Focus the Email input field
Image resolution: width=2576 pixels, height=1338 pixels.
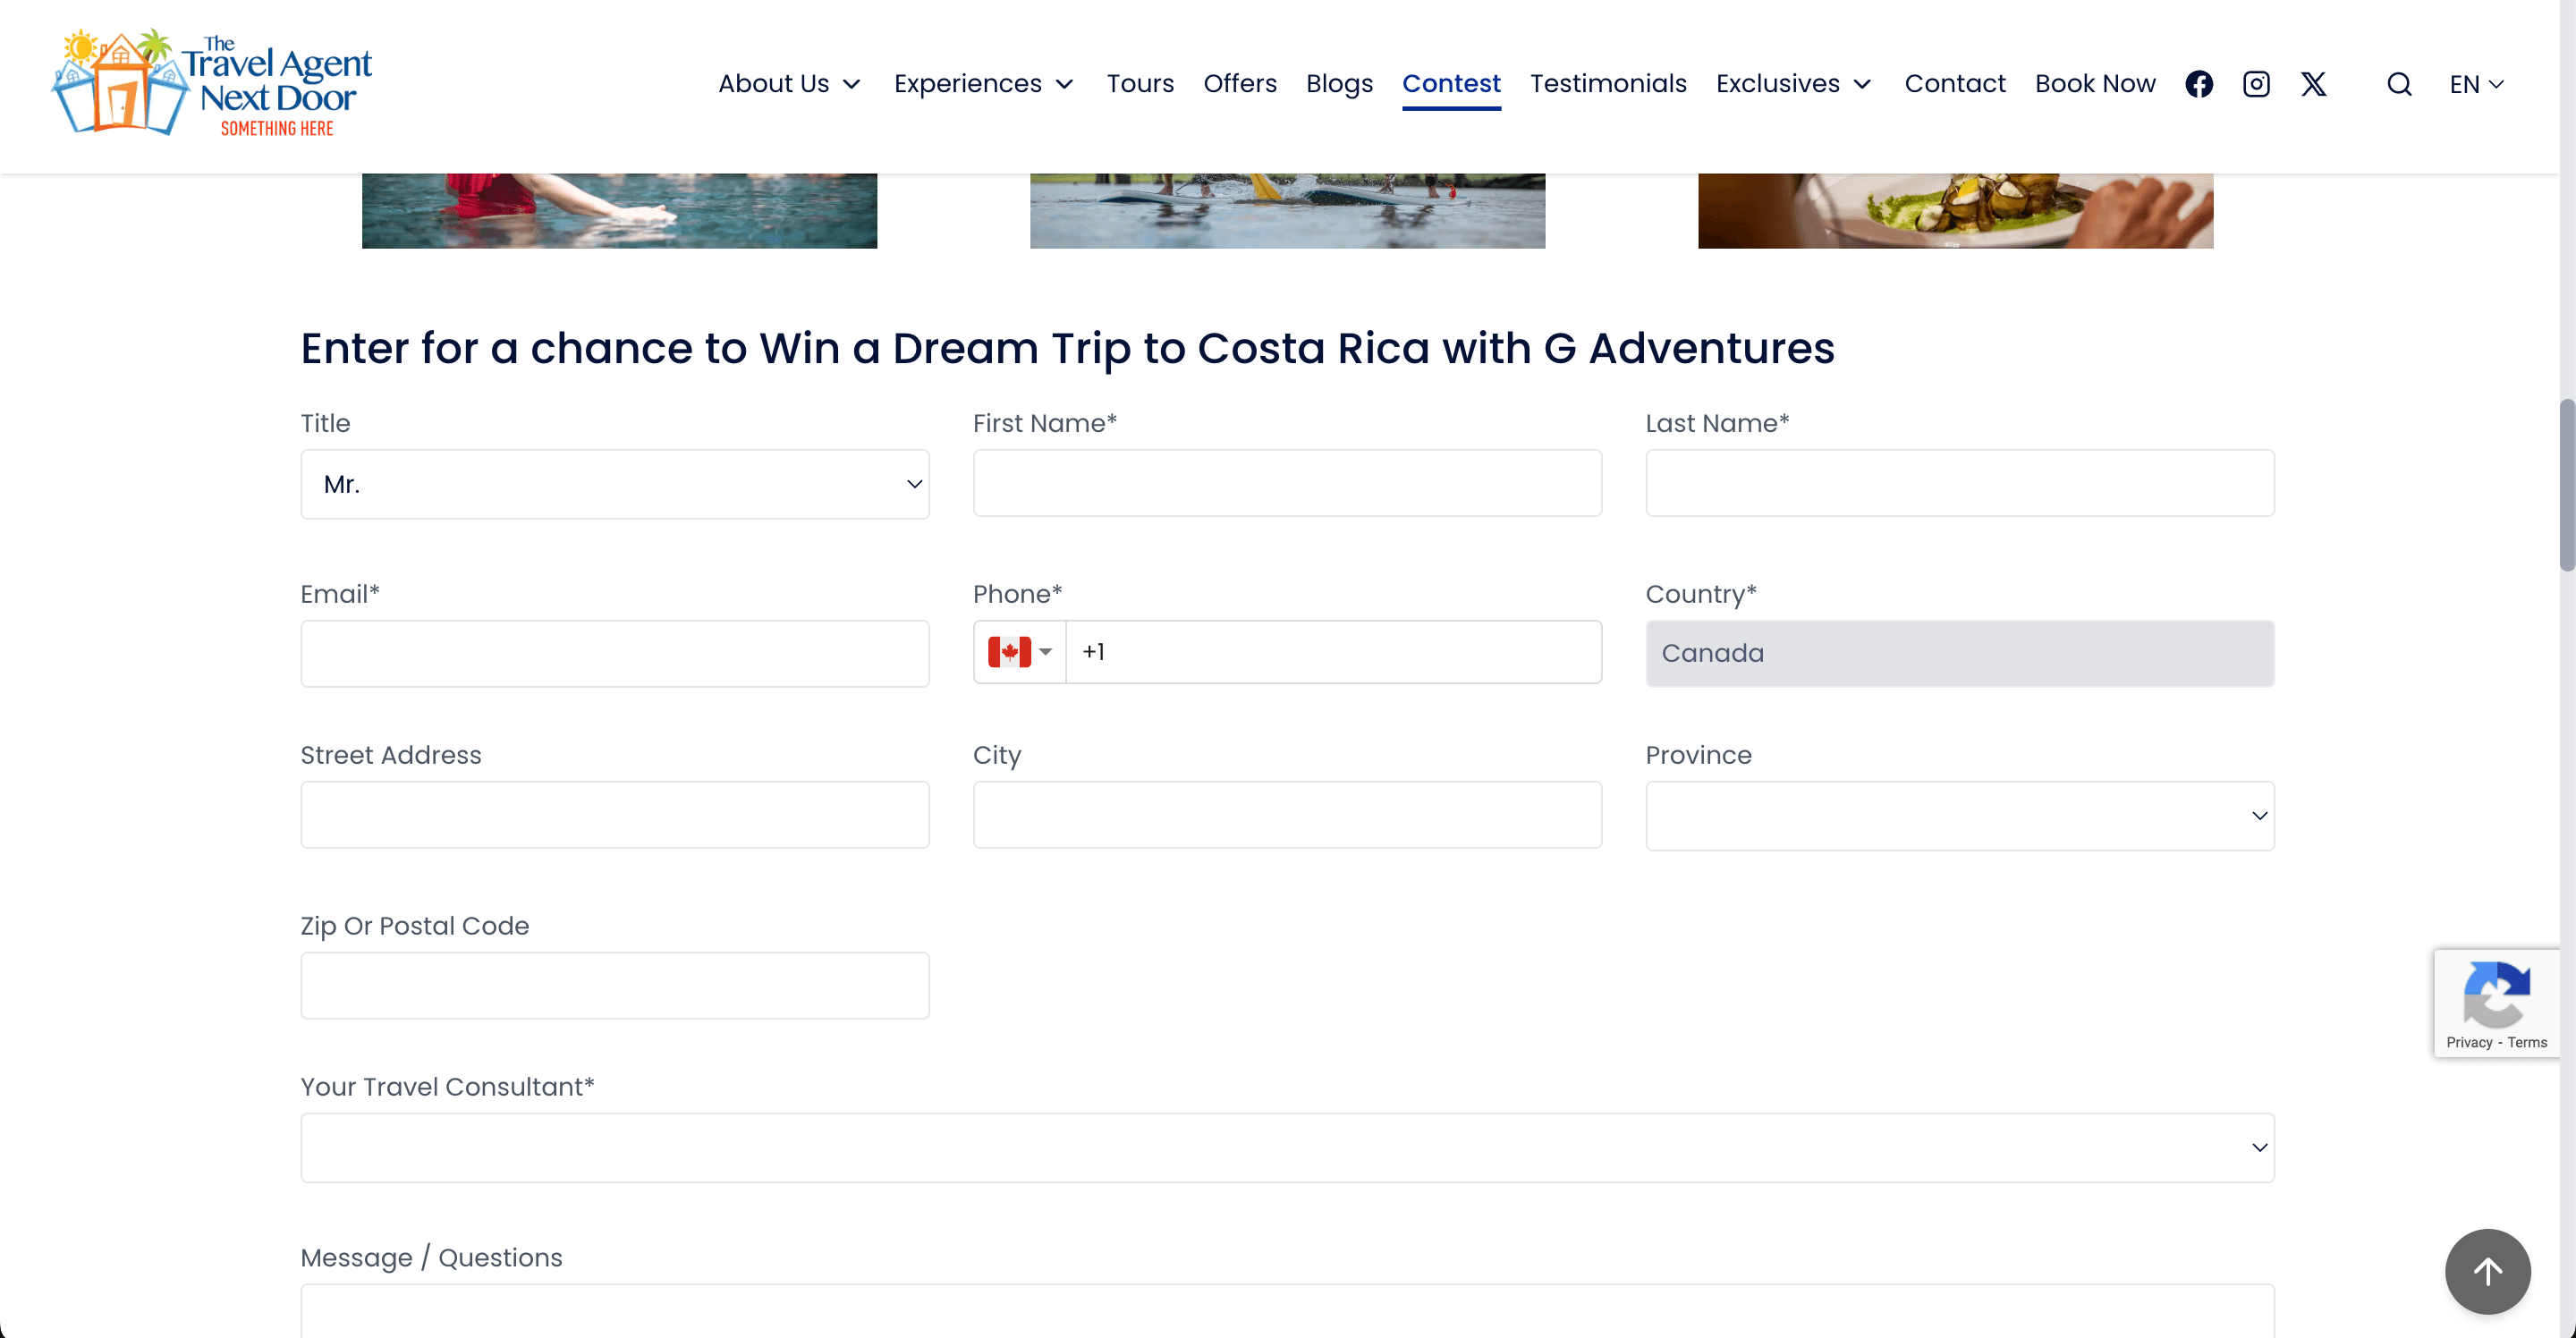614,654
